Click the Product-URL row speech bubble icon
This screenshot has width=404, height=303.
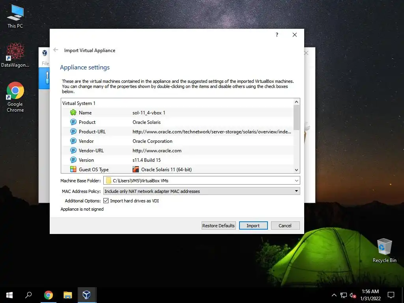(x=73, y=132)
